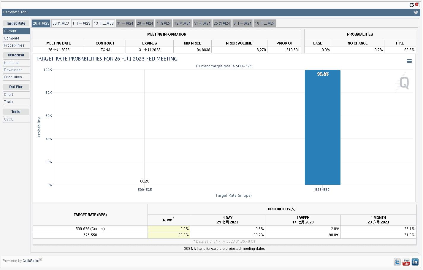Click the prior OI value 319,601

click(x=293, y=50)
